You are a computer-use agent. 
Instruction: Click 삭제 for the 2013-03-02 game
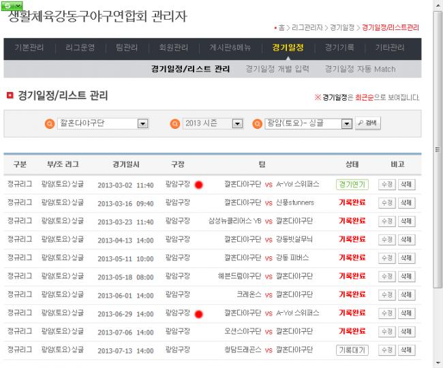click(x=406, y=185)
